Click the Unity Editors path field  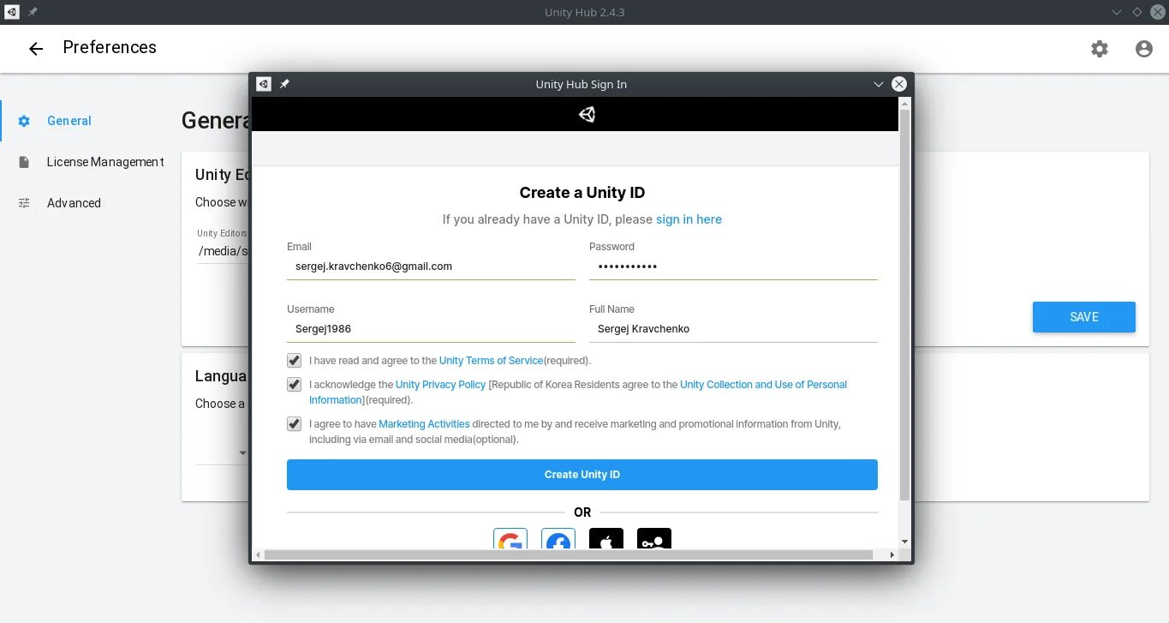[x=223, y=251]
